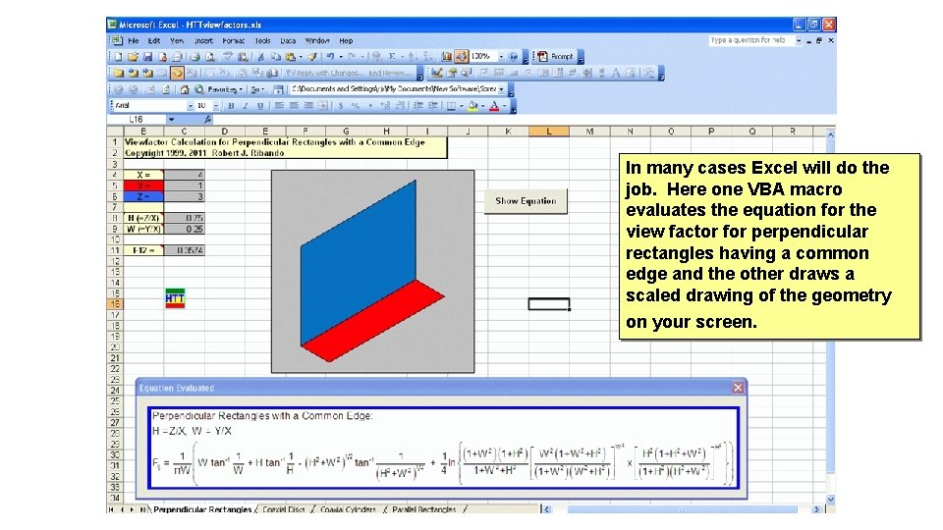The width and height of the screenshot is (943, 530).
Task: Open the address path dropdown arrow
Action: pyautogui.click(x=501, y=89)
